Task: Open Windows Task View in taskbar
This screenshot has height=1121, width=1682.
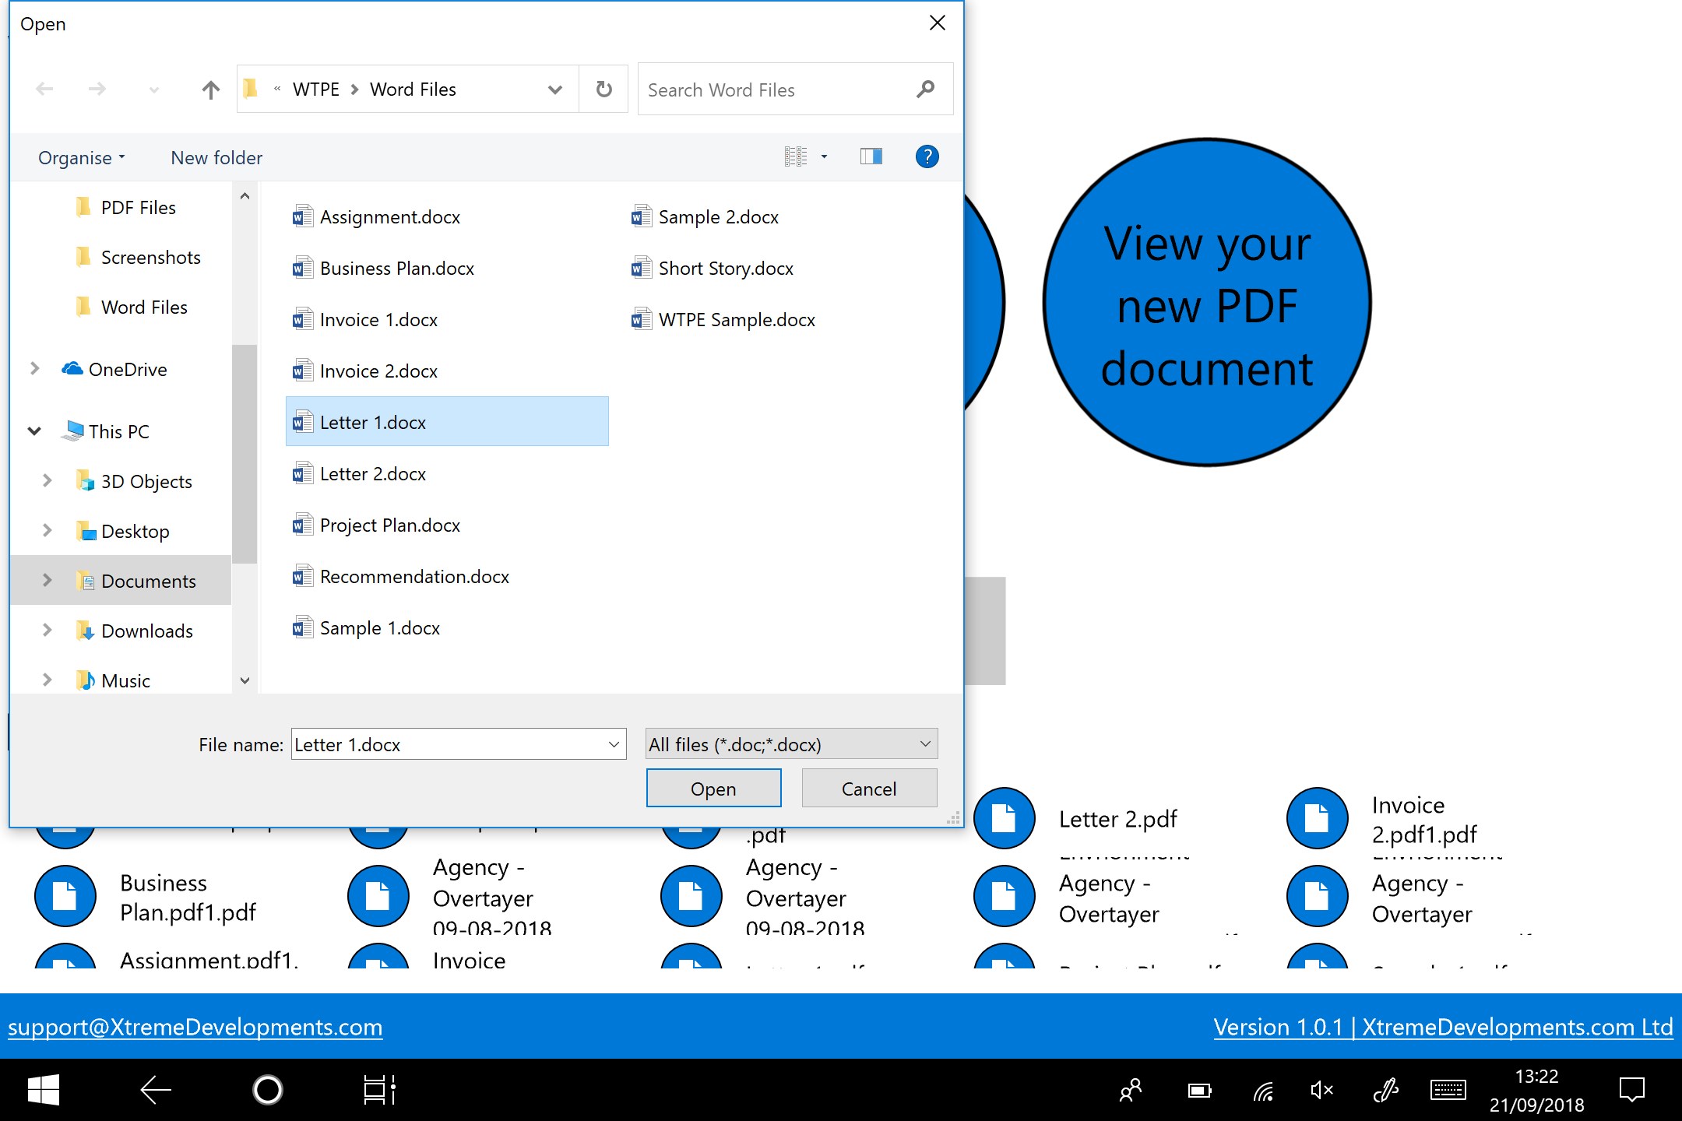Action: 379,1090
